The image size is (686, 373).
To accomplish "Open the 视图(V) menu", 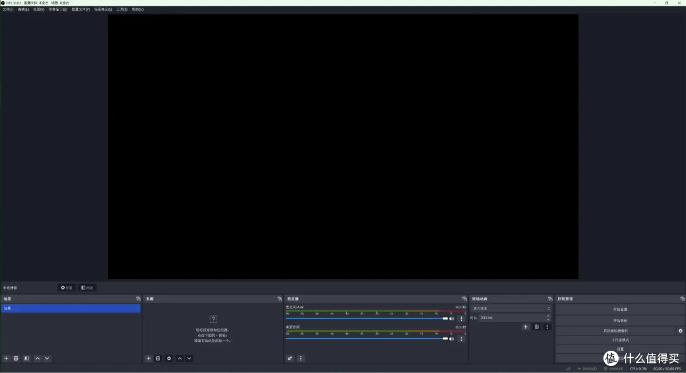I will pos(39,9).
